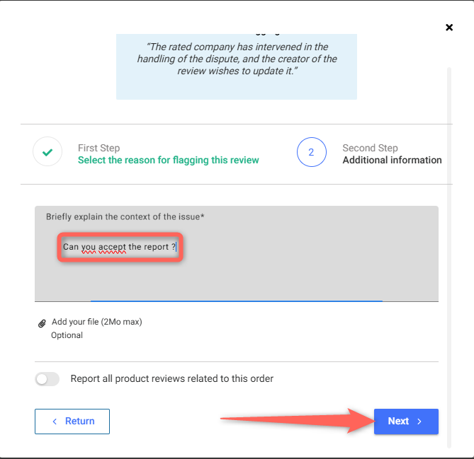Click the quoted dispute reason blue box
The height and width of the screenshot is (459, 474).
pos(237,64)
